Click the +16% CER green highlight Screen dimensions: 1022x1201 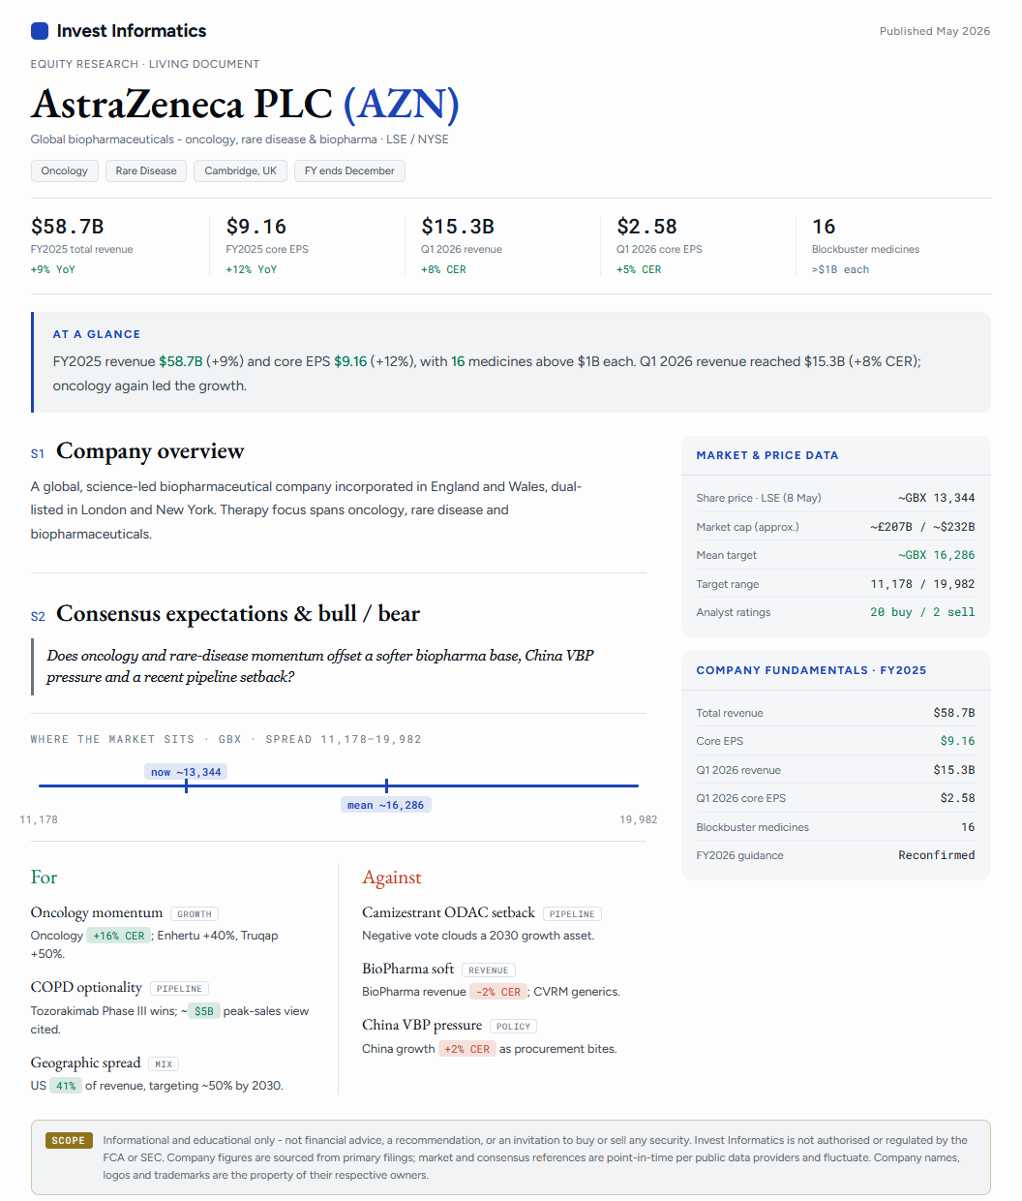118,936
